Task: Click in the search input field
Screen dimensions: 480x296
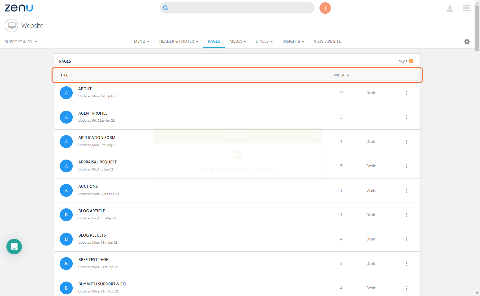Action: pos(237,8)
